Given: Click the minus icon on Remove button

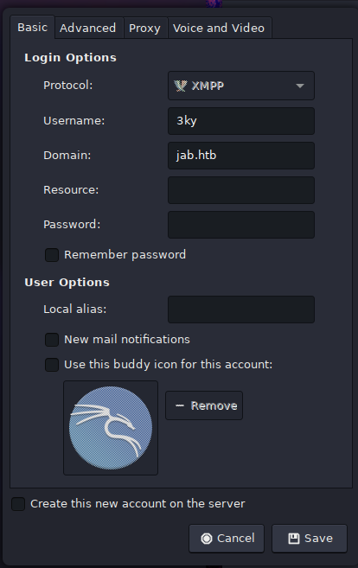Looking at the screenshot, I should [x=180, y=405].
